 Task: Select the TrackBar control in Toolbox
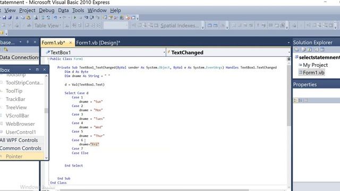pos(15,99)
